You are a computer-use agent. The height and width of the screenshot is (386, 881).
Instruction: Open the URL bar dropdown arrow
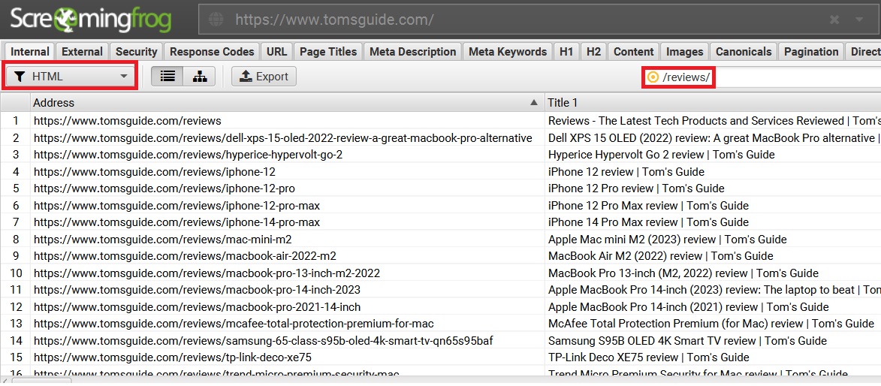tap(859, 20)
